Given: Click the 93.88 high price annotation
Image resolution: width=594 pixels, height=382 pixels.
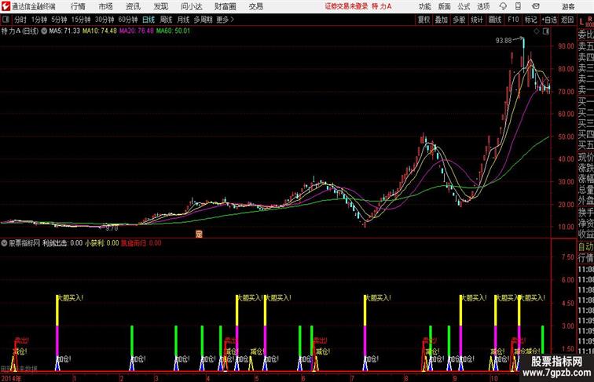Looking at the screenshot, I should 504,41.
